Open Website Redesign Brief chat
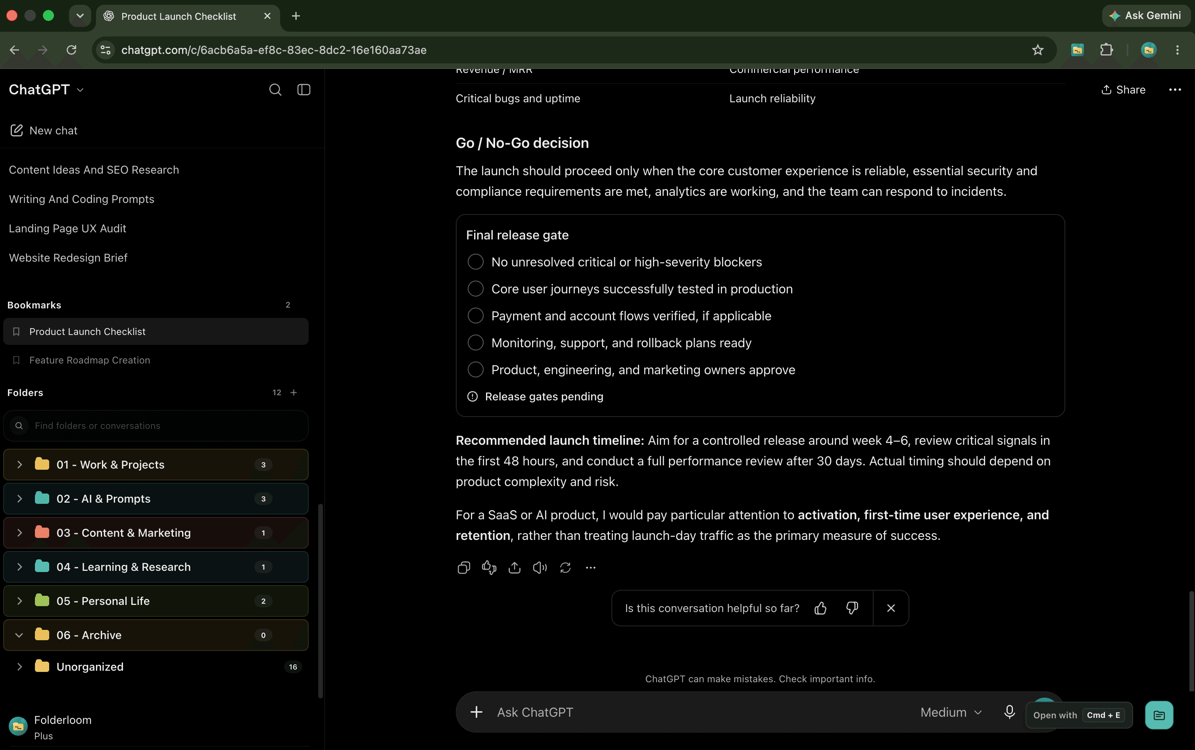 pyautogui.click(x=68, y=258)
